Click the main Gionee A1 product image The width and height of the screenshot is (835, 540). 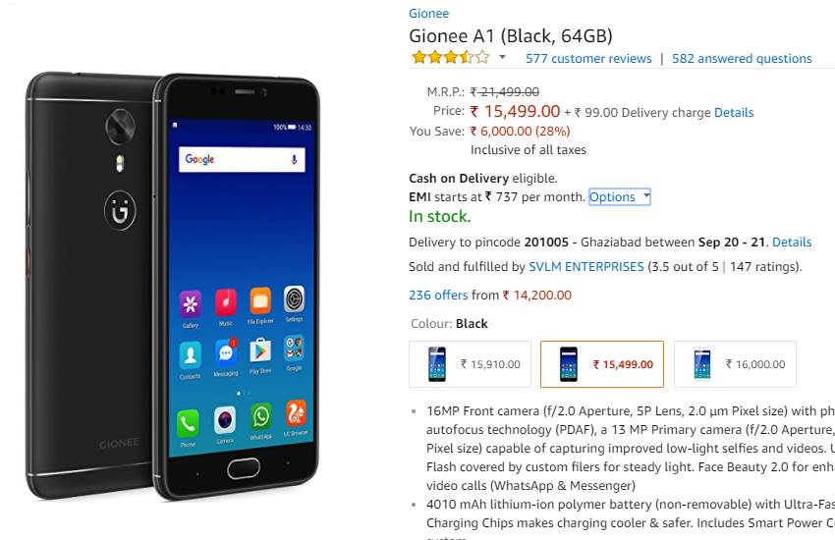[173, 287]
